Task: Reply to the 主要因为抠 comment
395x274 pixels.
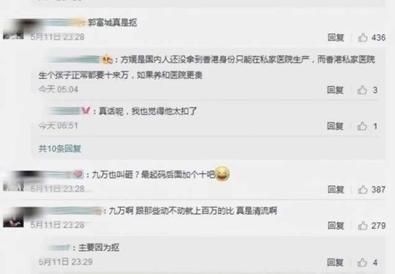Action: tap(335, 262)
